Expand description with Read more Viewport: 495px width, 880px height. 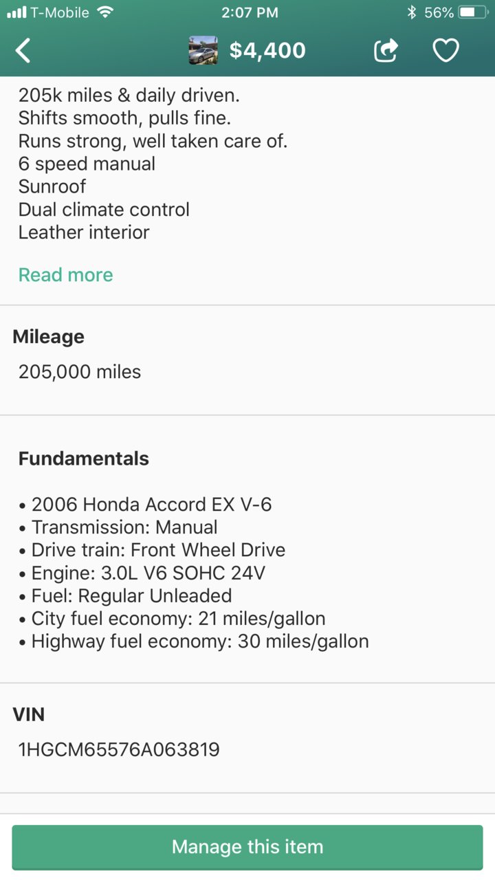click(65, 275)
